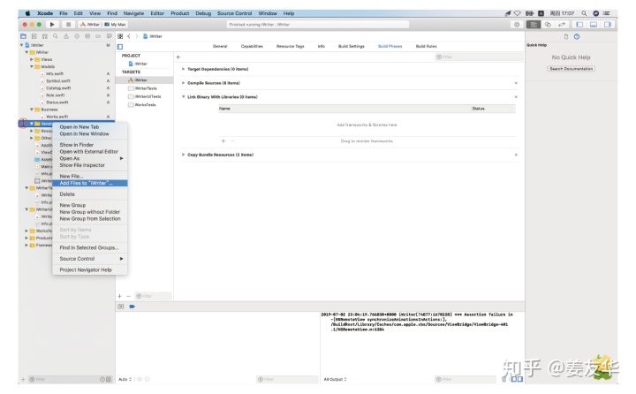This screenshot has width=636, height=394.
Task: Switch to the General tab
Action: [220, 46]
